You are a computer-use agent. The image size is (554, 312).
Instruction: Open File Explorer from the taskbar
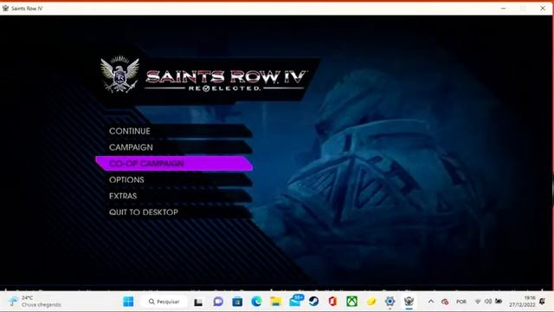[275, 302]
